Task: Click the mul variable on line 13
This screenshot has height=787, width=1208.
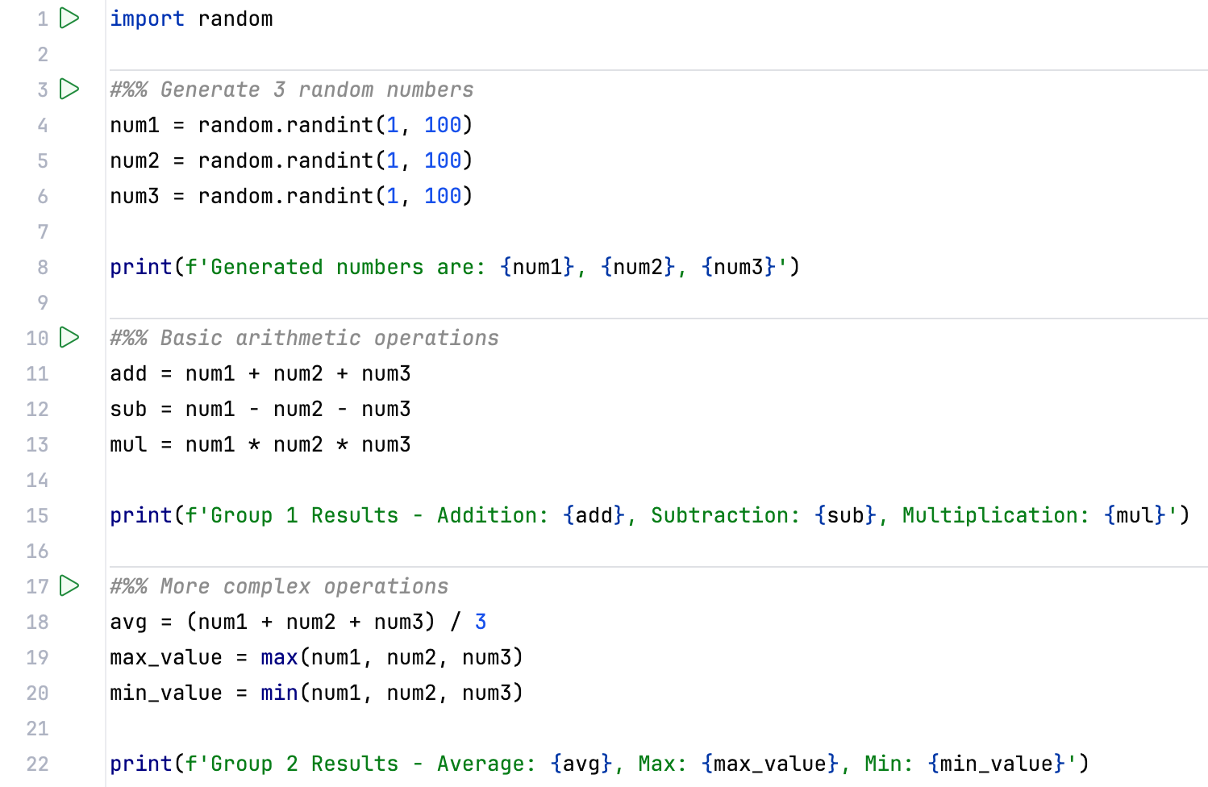Action: click(127, 444)
